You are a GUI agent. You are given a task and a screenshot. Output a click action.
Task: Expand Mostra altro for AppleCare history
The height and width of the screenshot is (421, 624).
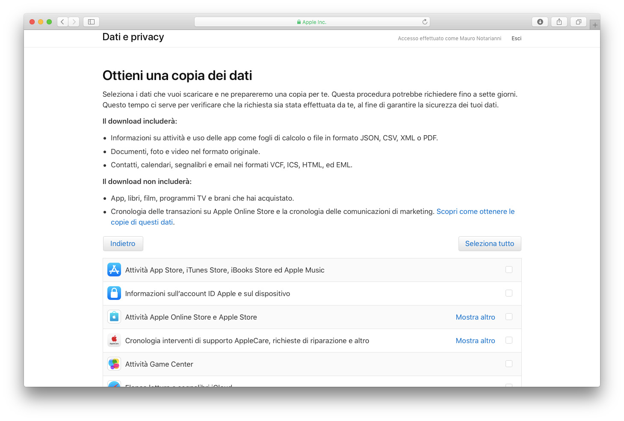(x=475, y=341)
